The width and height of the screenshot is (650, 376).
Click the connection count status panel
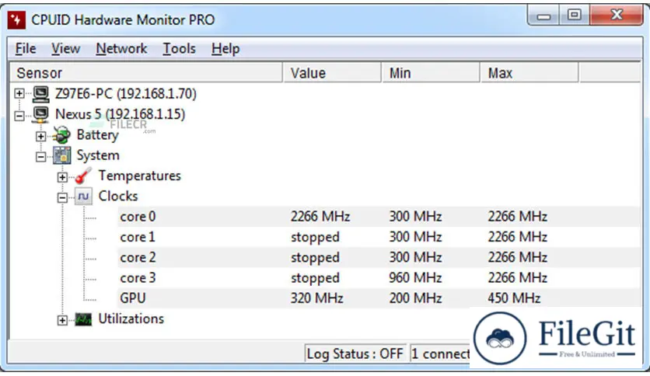point(440,353)
